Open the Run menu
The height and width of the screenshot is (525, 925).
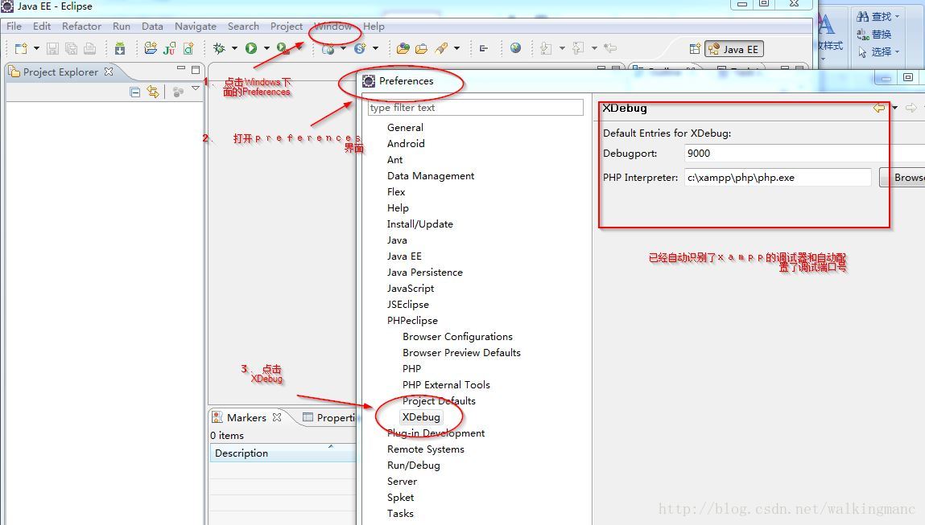[x=122, y=27]
